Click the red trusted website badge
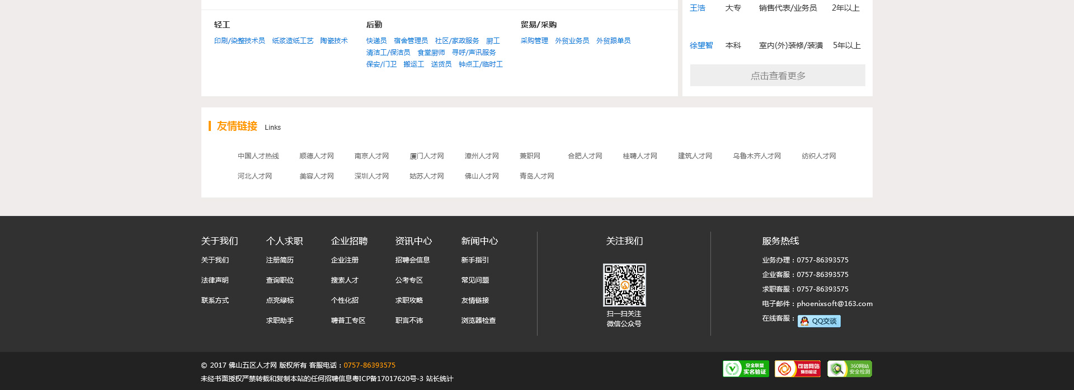 (797, 369)
